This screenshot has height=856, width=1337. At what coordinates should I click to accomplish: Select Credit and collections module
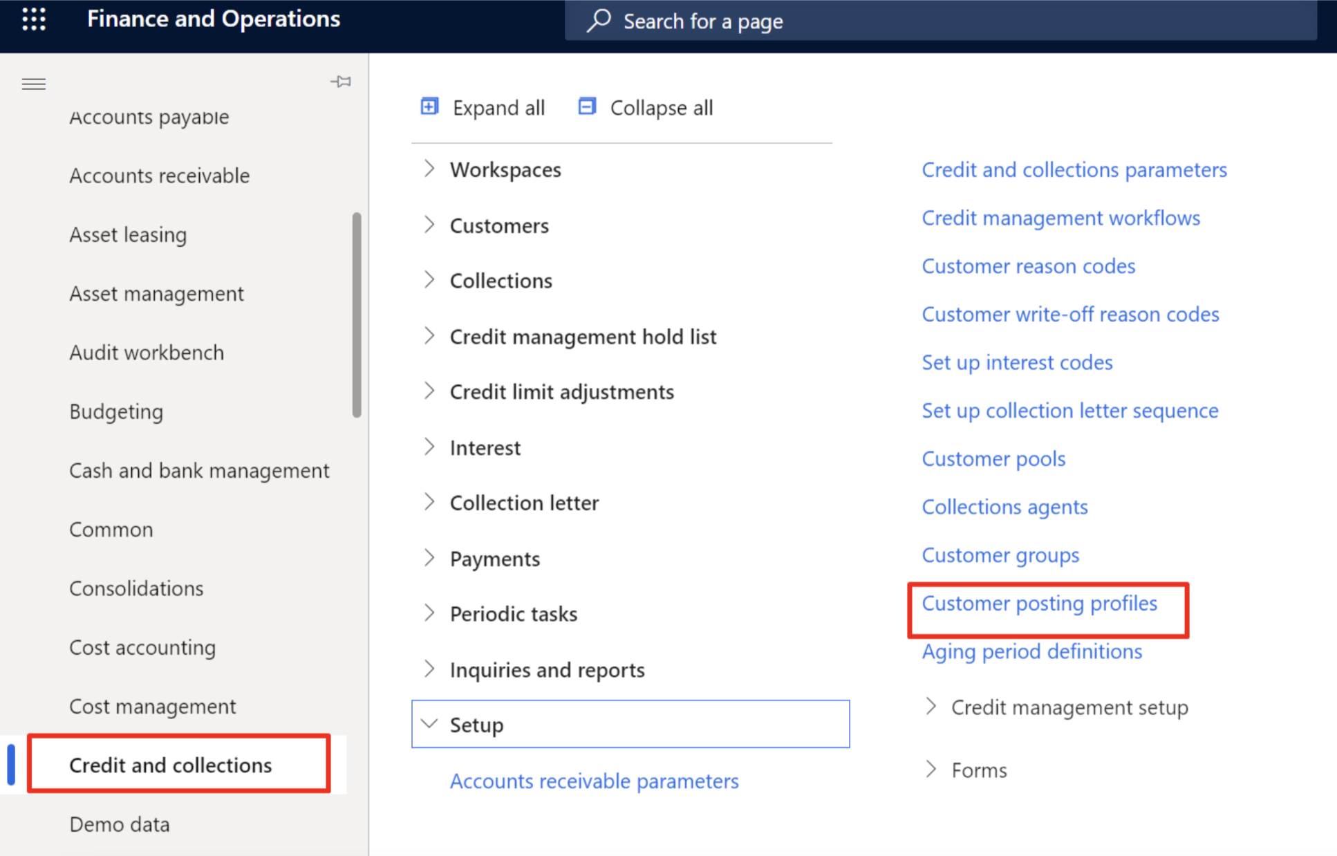tap(170, 765)
